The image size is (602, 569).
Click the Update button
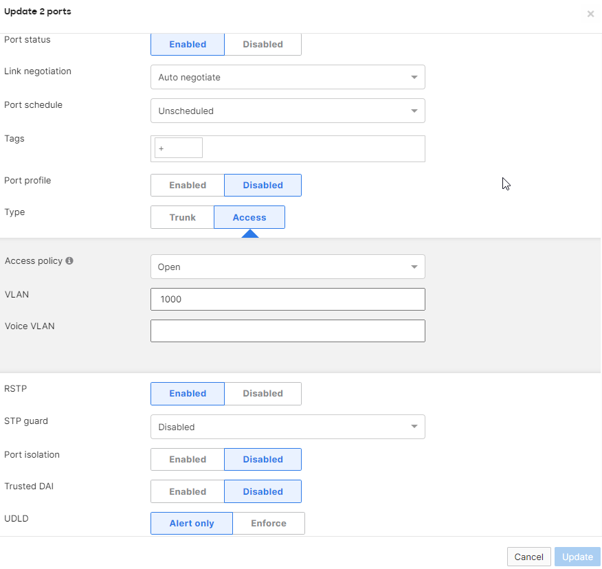pyautogui.click(x=577, y=557)
